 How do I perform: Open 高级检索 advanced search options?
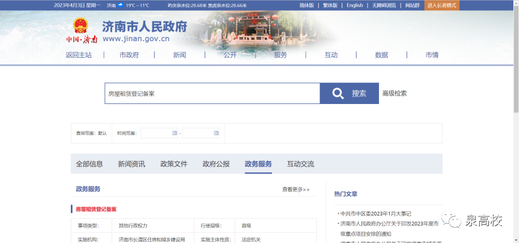(x=394, y=93)
